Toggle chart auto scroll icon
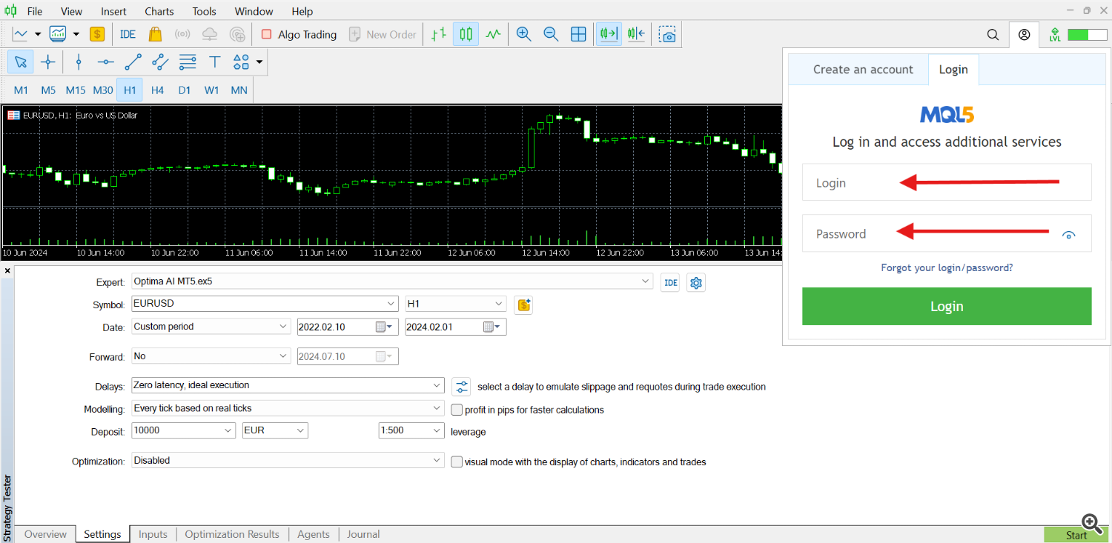The height and width of the screenshot is (543, 1112). click(609, 34)
